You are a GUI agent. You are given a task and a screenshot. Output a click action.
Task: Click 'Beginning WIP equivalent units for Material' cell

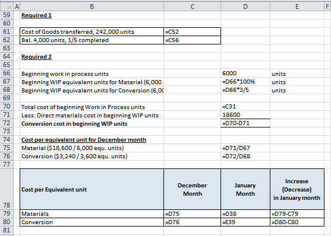pos(92,82)
